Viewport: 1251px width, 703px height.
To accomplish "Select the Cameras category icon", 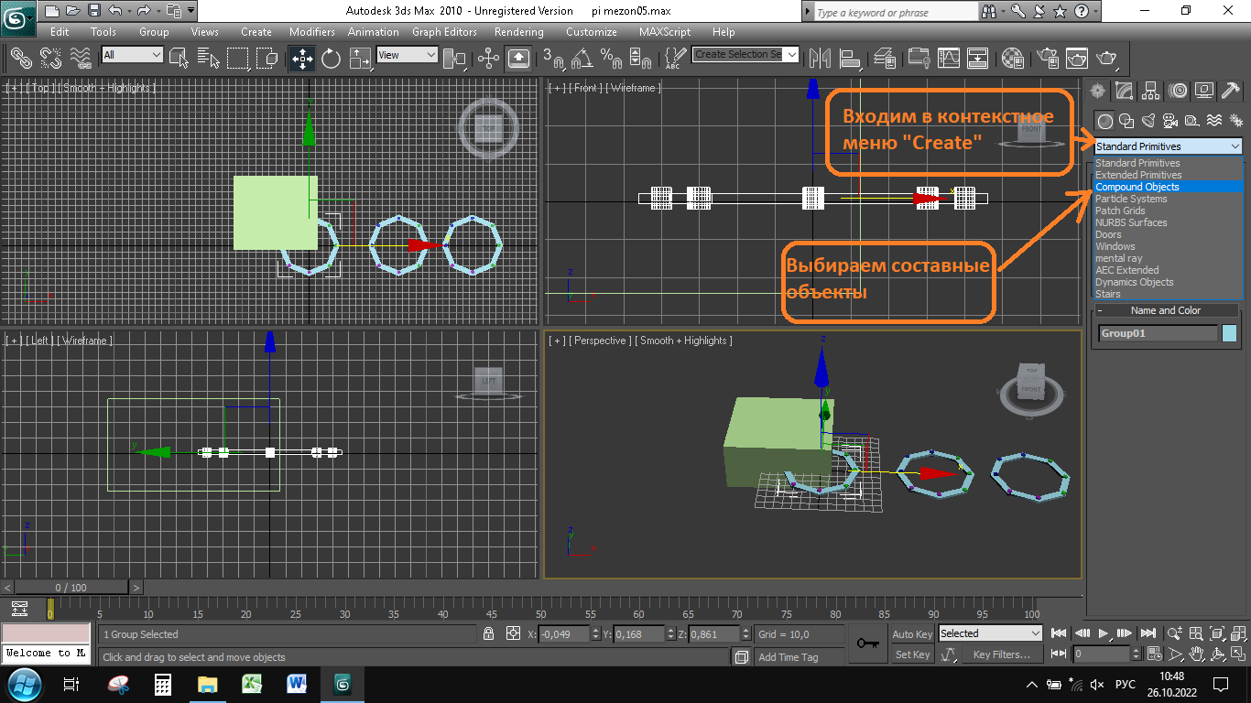I will 1169,121.
